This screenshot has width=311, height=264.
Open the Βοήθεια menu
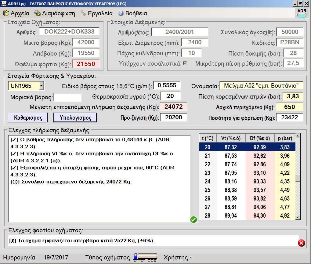tap(133, 13)
